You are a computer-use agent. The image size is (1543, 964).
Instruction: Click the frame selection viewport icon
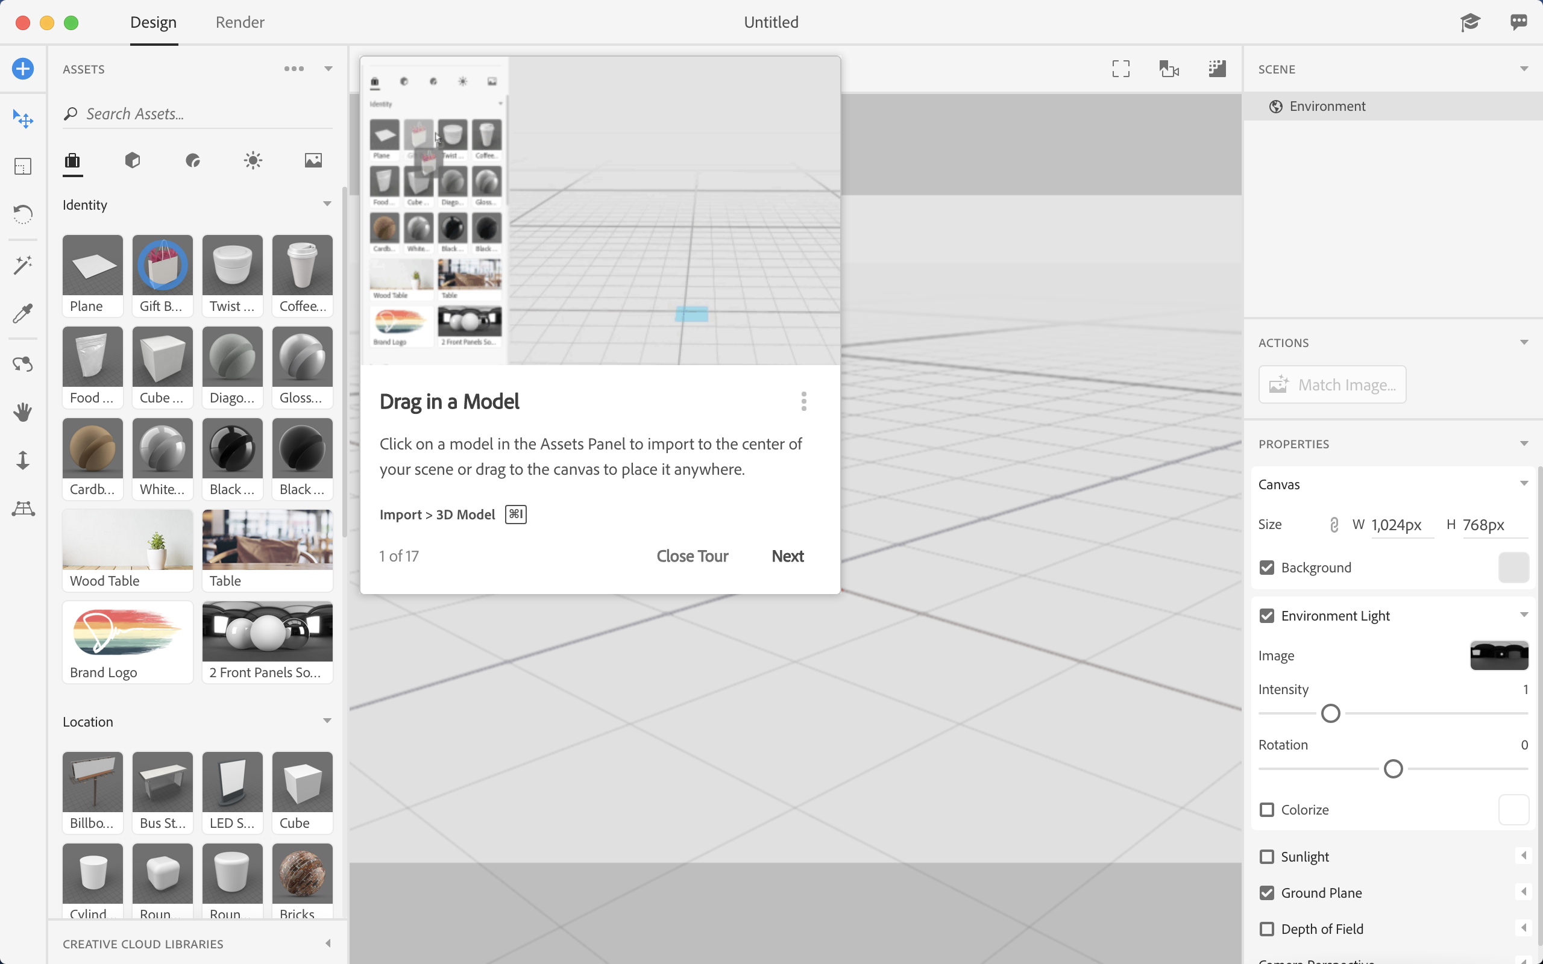tap(1120, 69)
